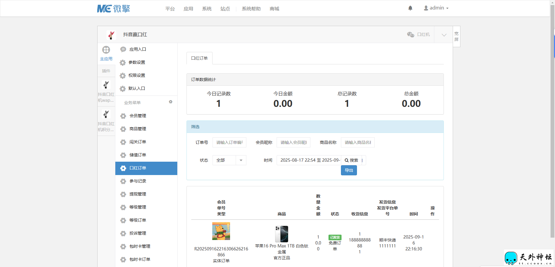Click the notification bell icon
The width and height of the screenshot is (555, 267).
[410, 8]
